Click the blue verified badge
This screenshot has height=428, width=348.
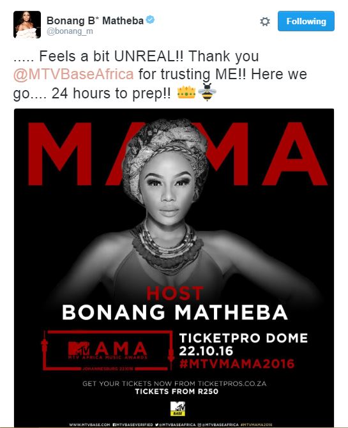pos(150,20)
